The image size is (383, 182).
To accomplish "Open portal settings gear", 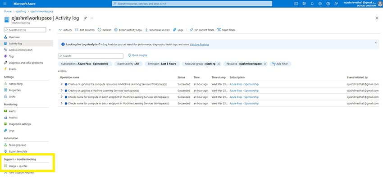I will point(320,4).
